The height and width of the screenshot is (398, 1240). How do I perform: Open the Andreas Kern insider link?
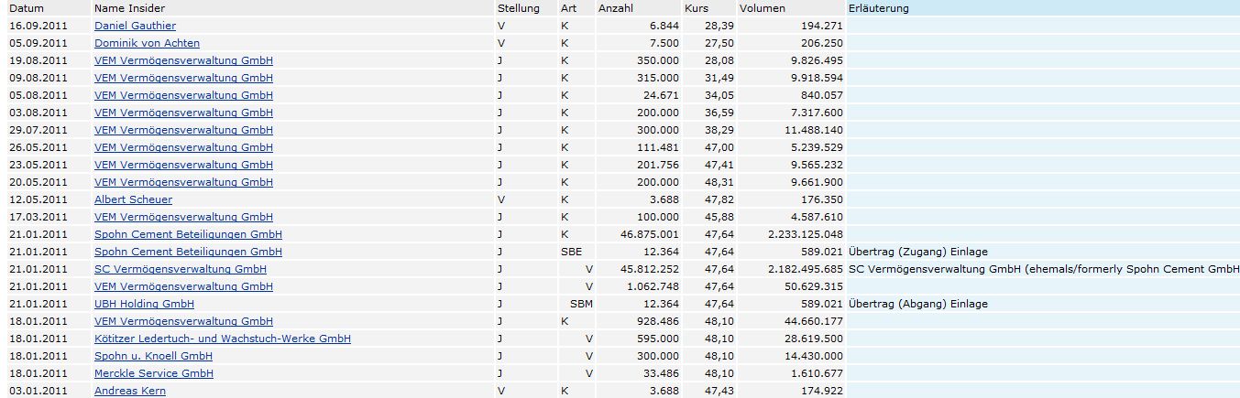[130, 391]
